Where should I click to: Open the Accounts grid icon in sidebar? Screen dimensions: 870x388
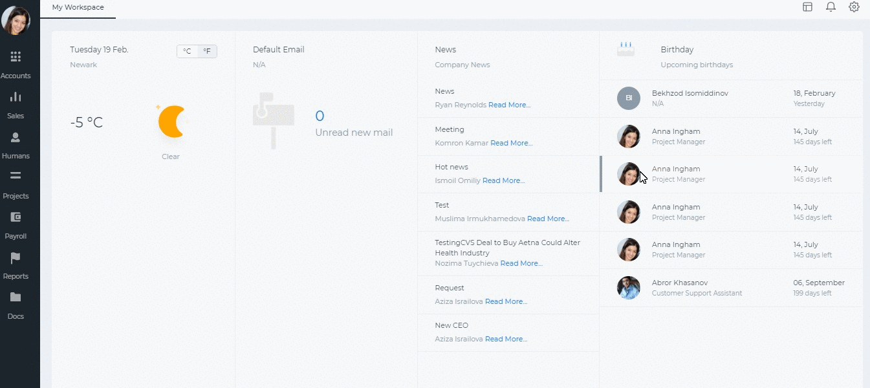(16, 57)
